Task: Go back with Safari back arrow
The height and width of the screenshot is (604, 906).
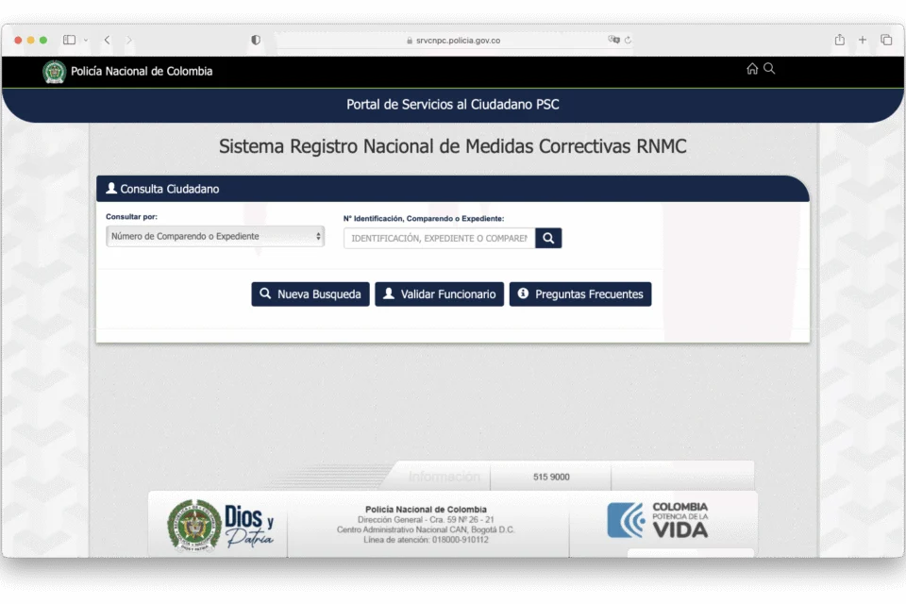Action: (x=108, y=40)
